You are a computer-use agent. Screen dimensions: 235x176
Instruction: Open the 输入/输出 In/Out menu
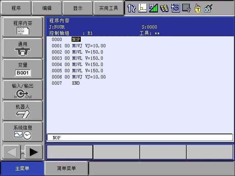coord(22,90)
